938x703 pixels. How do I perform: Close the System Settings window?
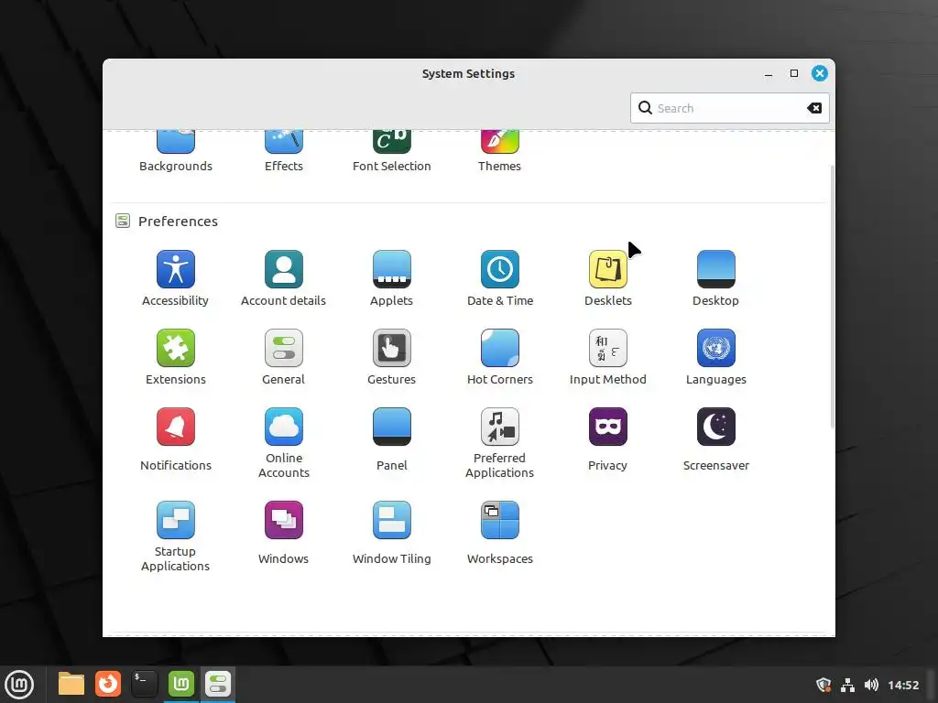point(820,73)
